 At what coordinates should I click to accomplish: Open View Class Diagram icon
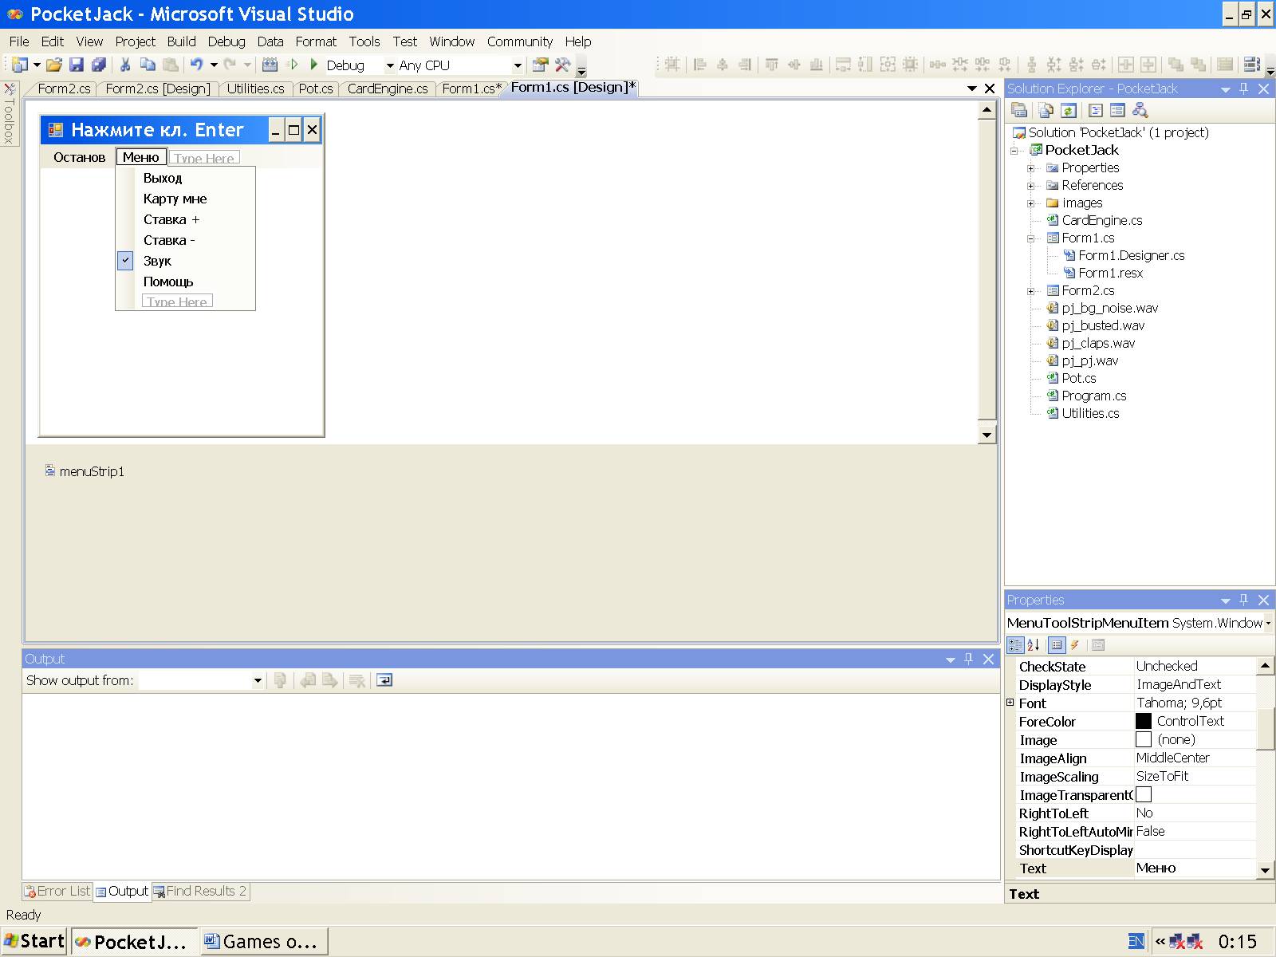[1140, 111]
